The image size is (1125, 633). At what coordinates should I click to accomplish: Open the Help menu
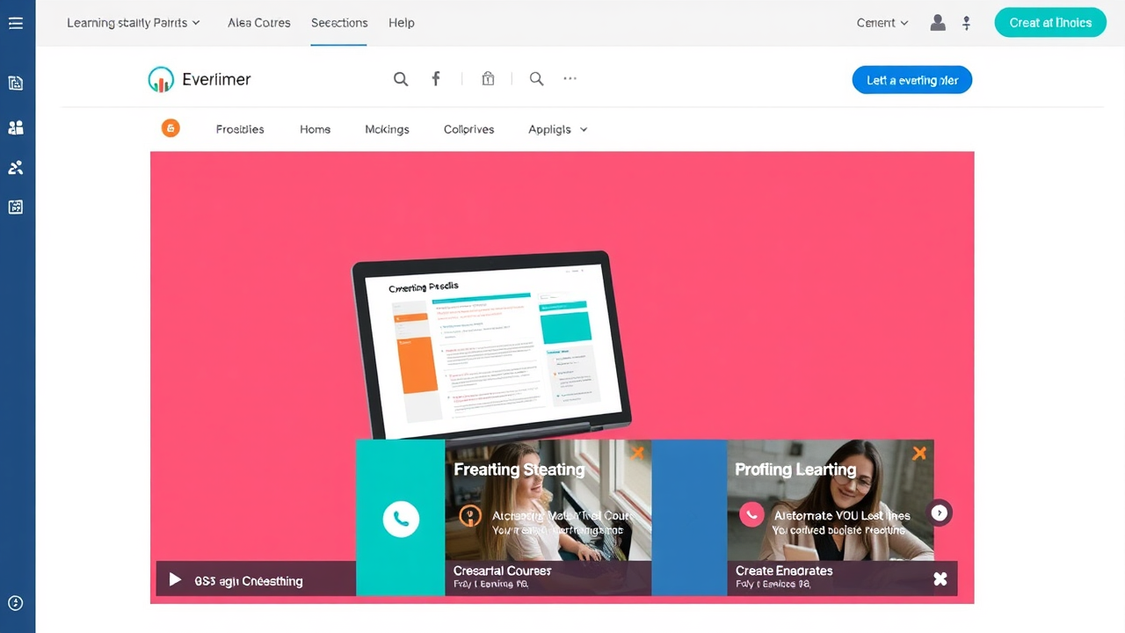coord(402,23)
